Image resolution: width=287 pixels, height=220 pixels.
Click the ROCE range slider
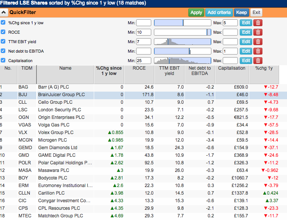tap(183, 32)
